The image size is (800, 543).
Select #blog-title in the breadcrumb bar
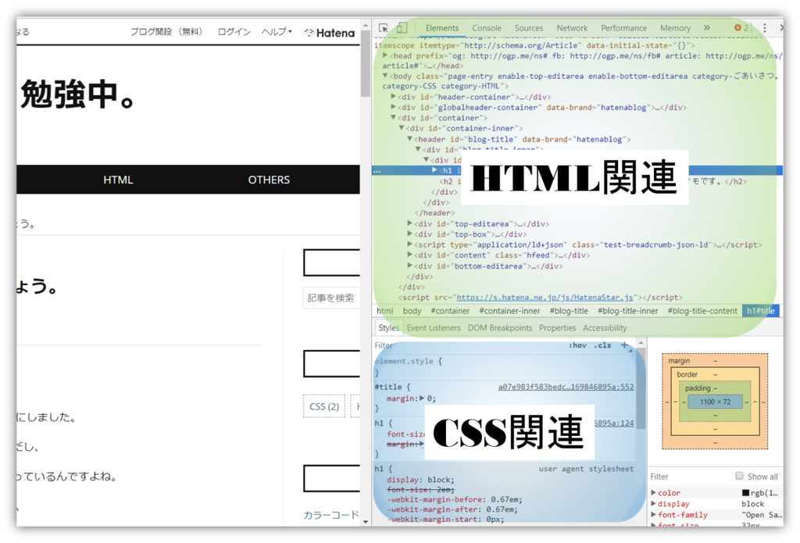tap(569, 311)
